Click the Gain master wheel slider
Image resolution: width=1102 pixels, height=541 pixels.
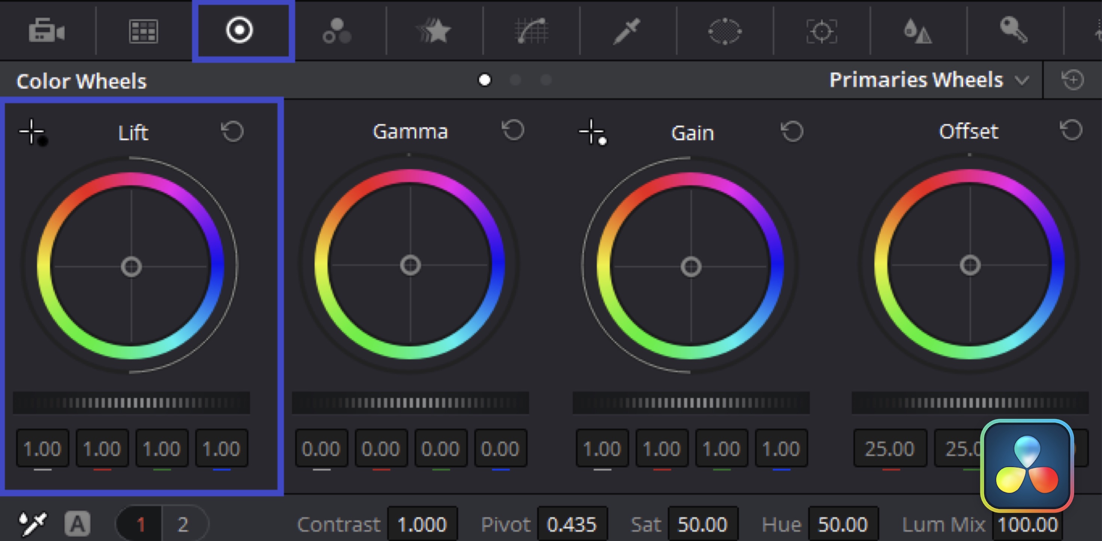coord(691,402)
